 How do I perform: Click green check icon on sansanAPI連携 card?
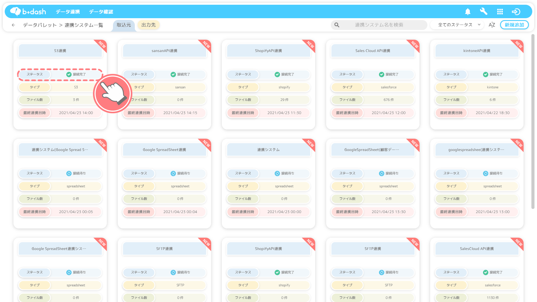point(173,74)
